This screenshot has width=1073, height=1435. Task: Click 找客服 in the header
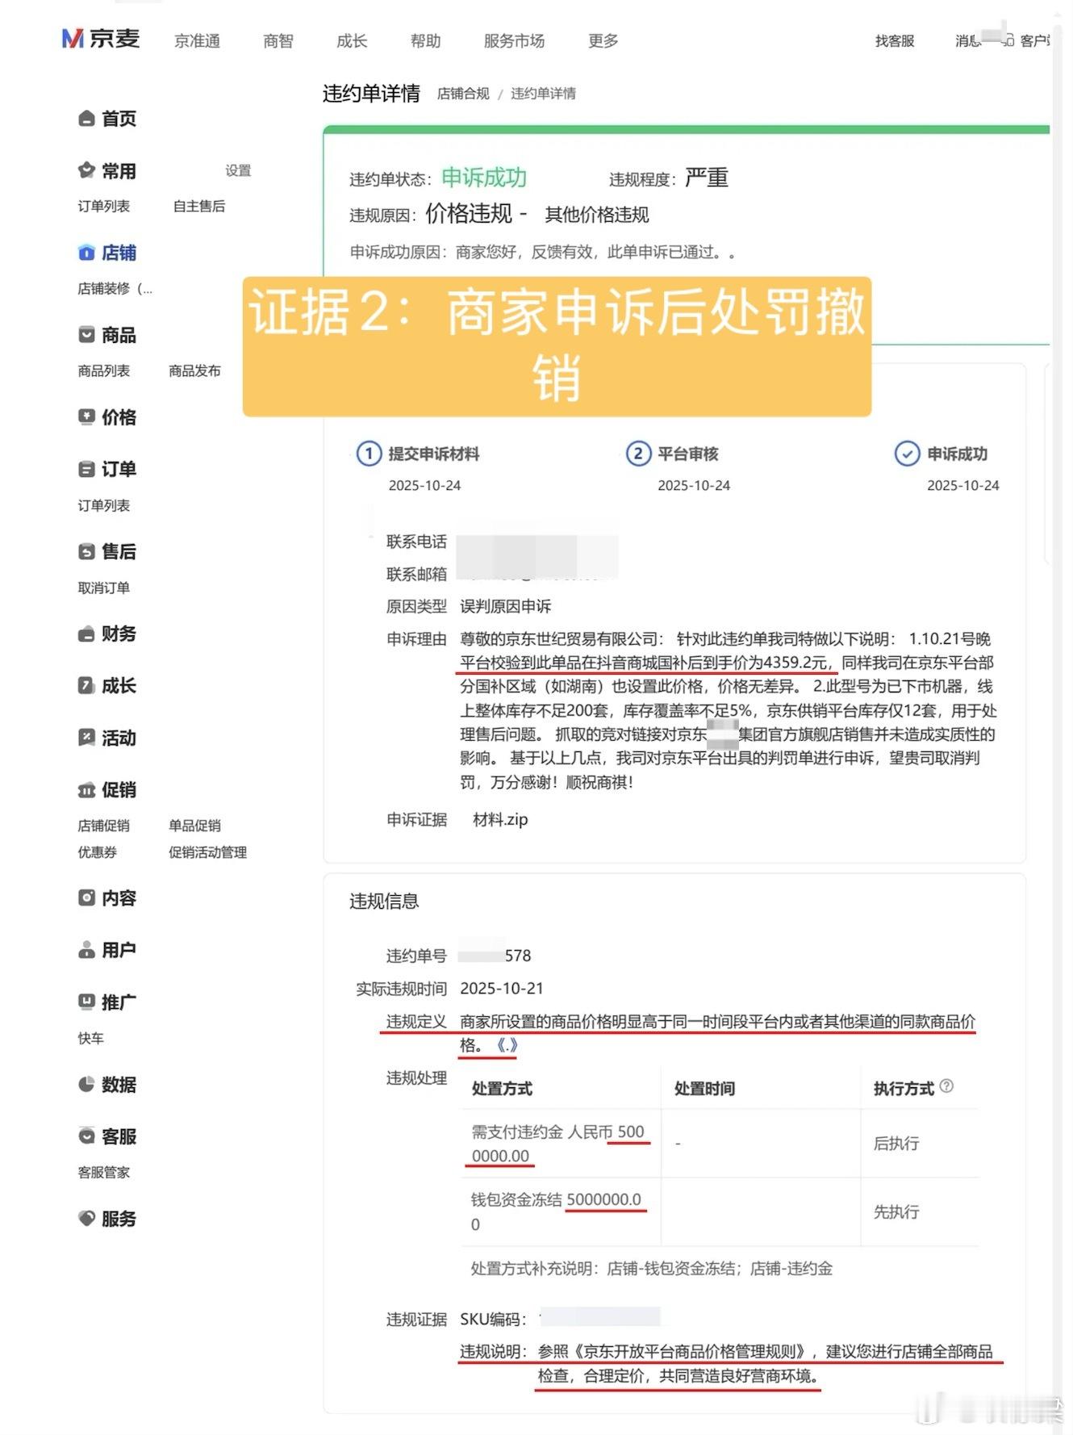point(895,40)
